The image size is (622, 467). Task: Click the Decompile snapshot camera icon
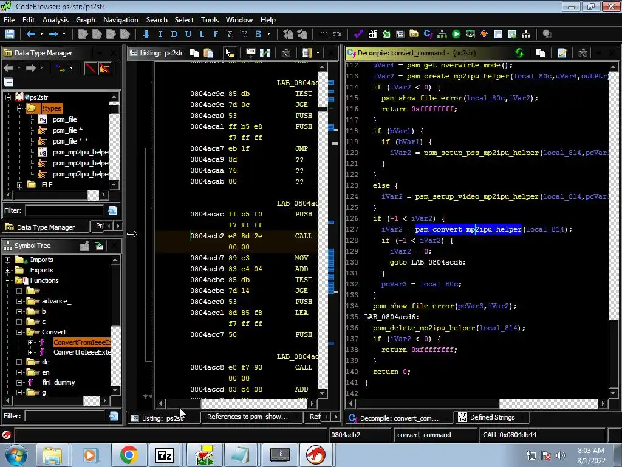pos(583,53)
